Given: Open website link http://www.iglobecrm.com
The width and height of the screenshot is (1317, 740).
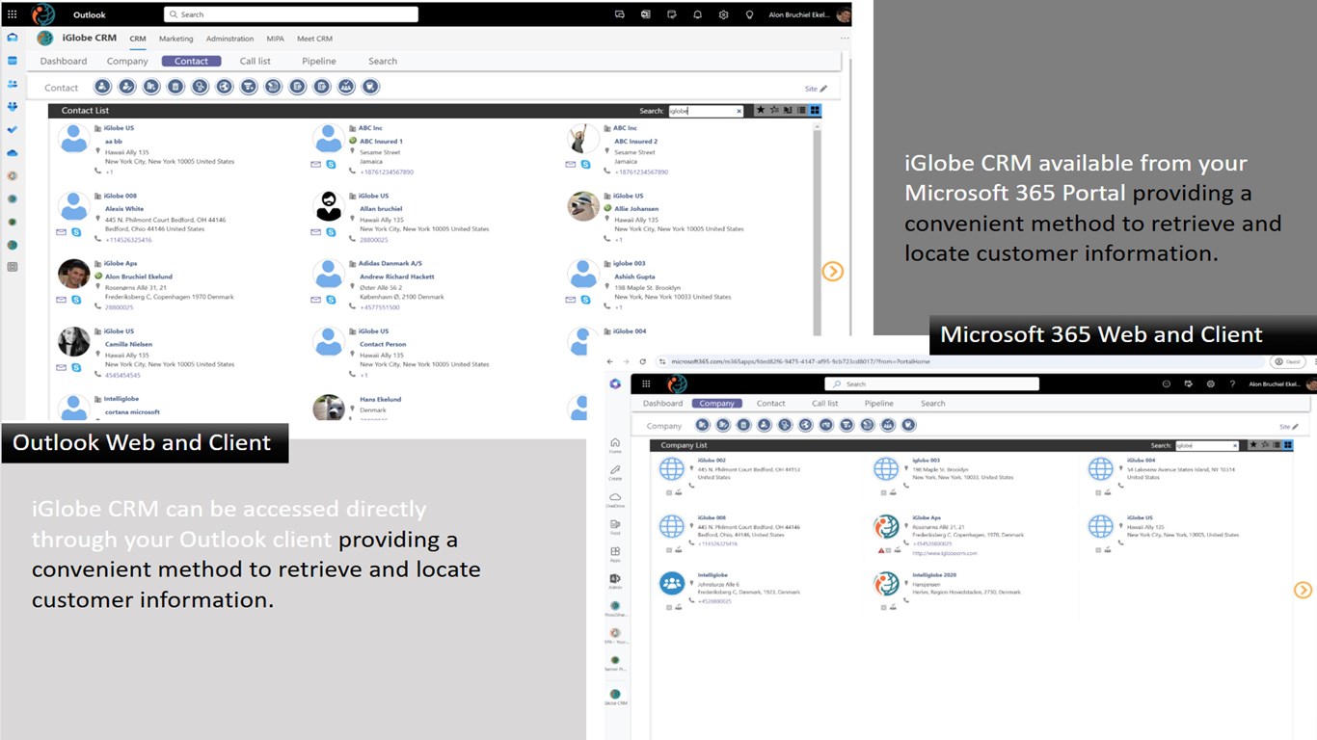Looking at the screenshot, I should (x=945, y=553).
